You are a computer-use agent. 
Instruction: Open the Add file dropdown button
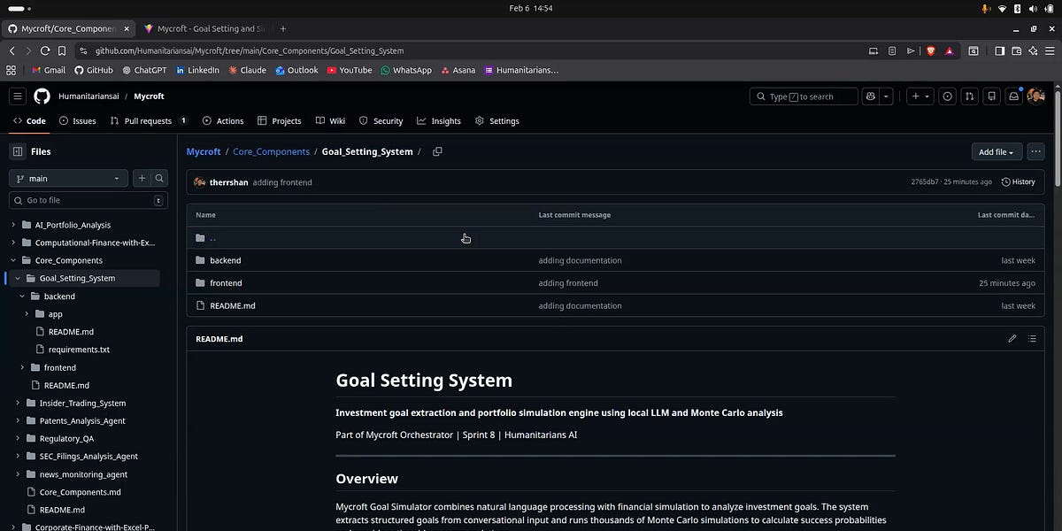(997, 151)
